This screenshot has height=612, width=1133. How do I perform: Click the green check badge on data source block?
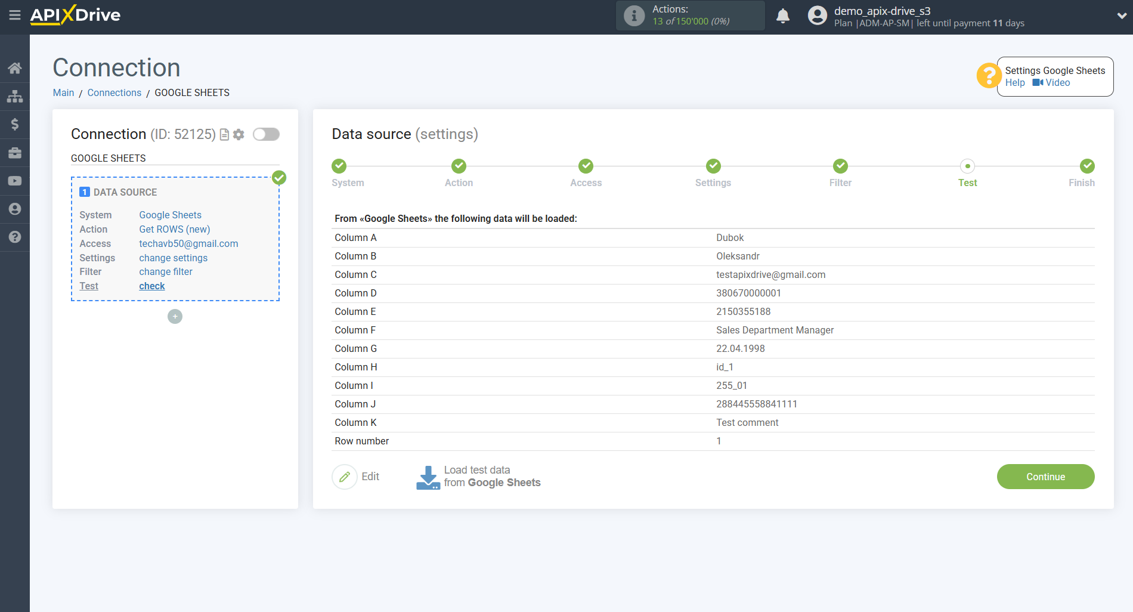click(x=279, y=177)
